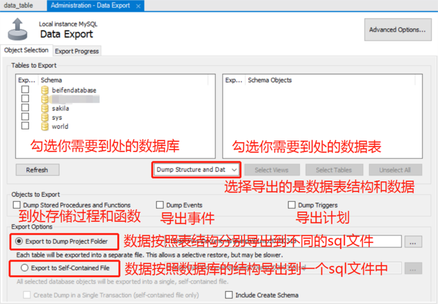Enable the Dump Triggers checkbox
438x304 pixels.
click(291, 205)
